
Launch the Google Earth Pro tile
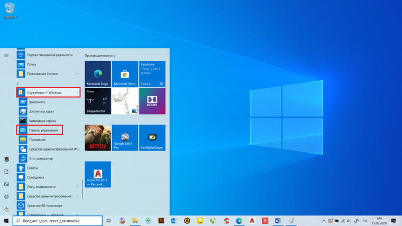(x=125, y=138)
